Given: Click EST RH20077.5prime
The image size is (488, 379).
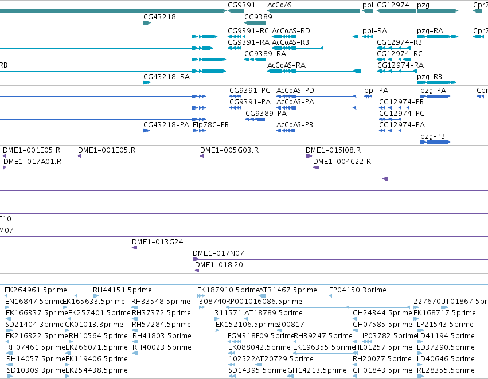Looking at the screenshot, I should pyautogui.click(x=382, y=360).
